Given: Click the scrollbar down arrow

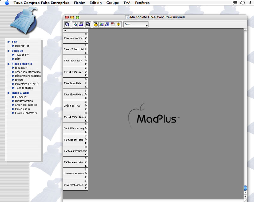Looking at the screenshot, I should (x=245, y=196).
